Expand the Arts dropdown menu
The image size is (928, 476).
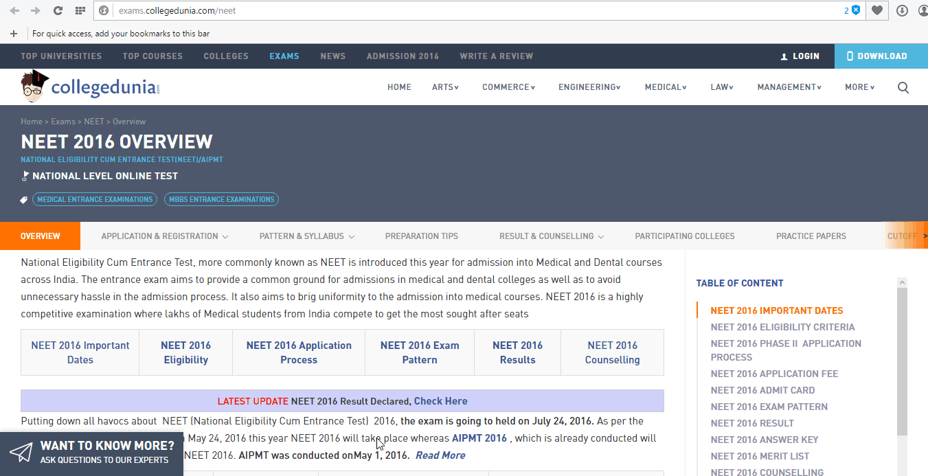445,87
